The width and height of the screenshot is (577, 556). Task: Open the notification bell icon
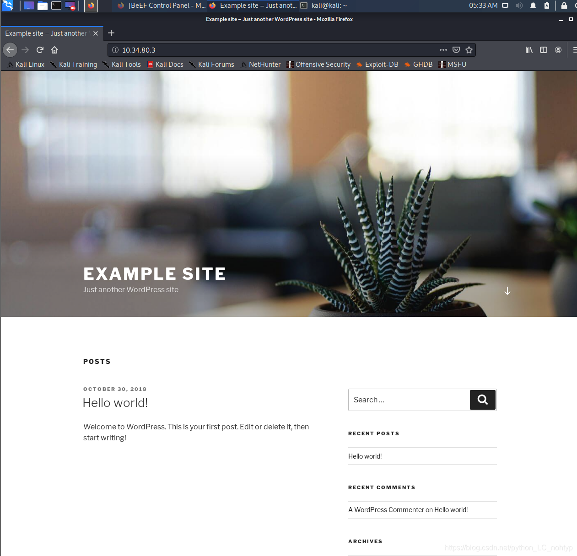(x=533, y=5)
